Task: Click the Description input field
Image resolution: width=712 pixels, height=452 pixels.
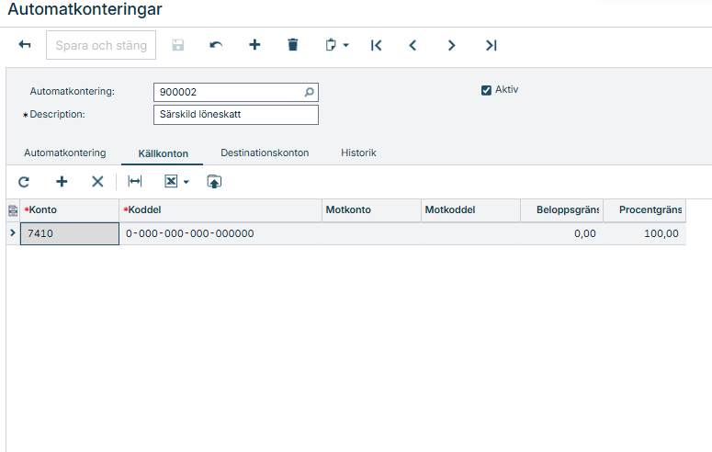Action: click(x=235, y=115)
